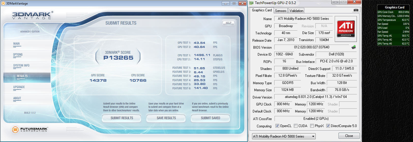Viewport: 413px width, 142px height.
Task: Click the 3DMark Vantage logo
Action: tap(33, 15)
